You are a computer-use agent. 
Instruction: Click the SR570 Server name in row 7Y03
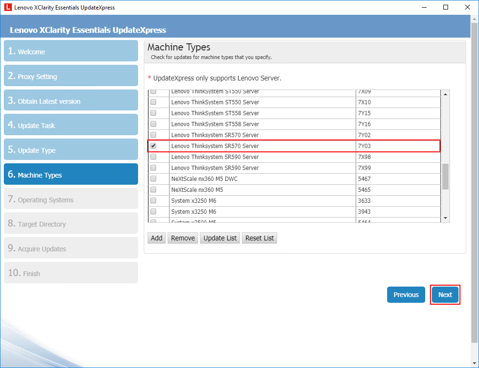click(215, 146)
